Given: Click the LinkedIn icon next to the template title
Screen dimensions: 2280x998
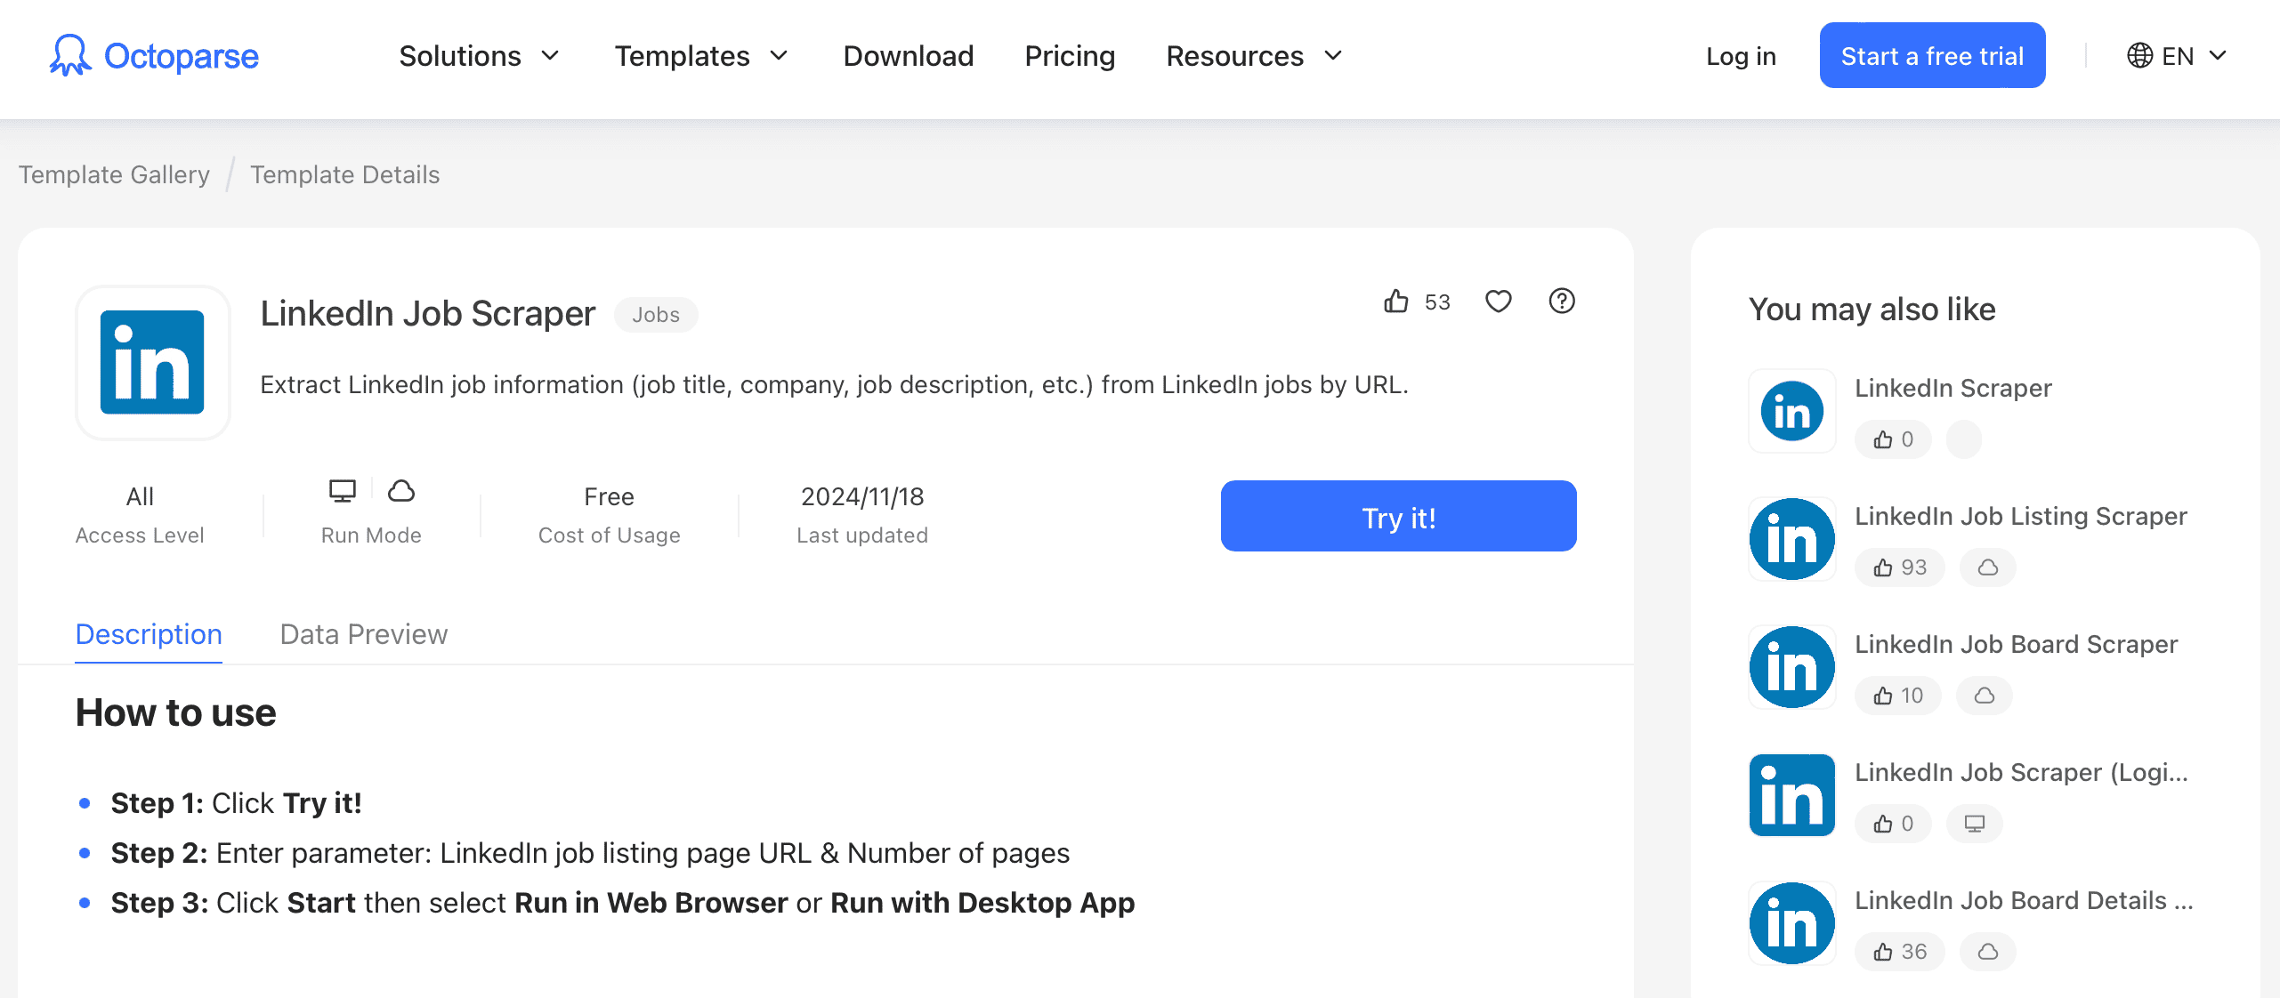Looking at the screenshot, I should coord(152,362).
